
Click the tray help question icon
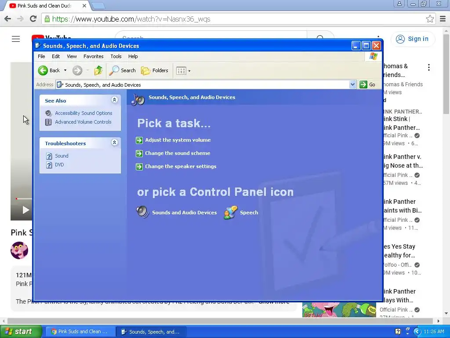coord(398,331)
